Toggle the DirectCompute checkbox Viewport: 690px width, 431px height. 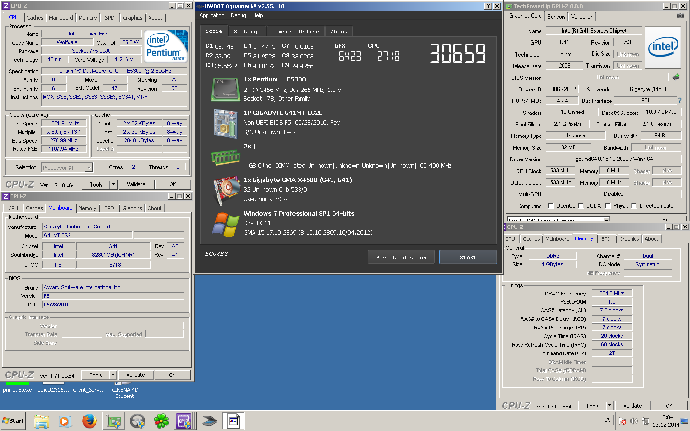pos(634,206)
